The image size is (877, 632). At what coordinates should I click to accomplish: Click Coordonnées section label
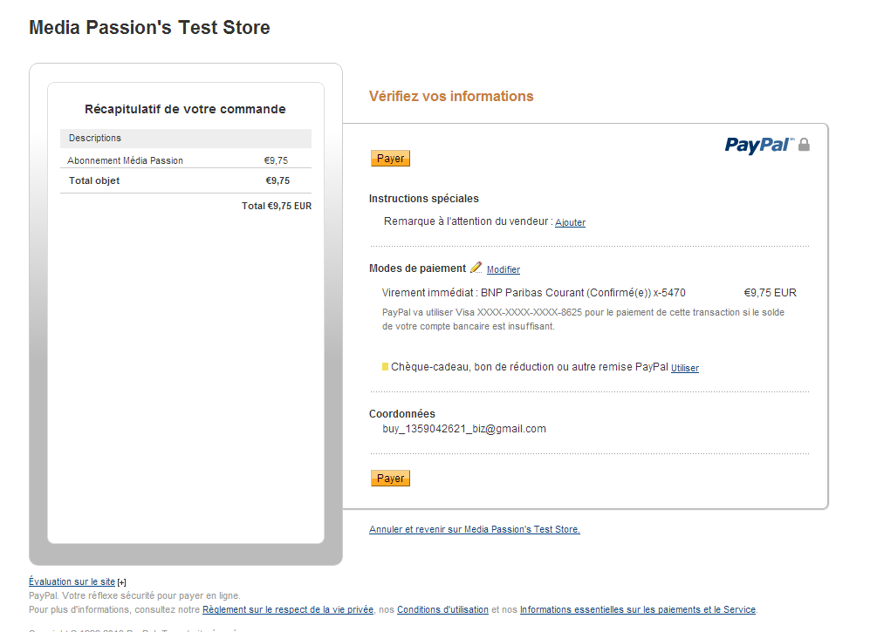tap(401, 413)
